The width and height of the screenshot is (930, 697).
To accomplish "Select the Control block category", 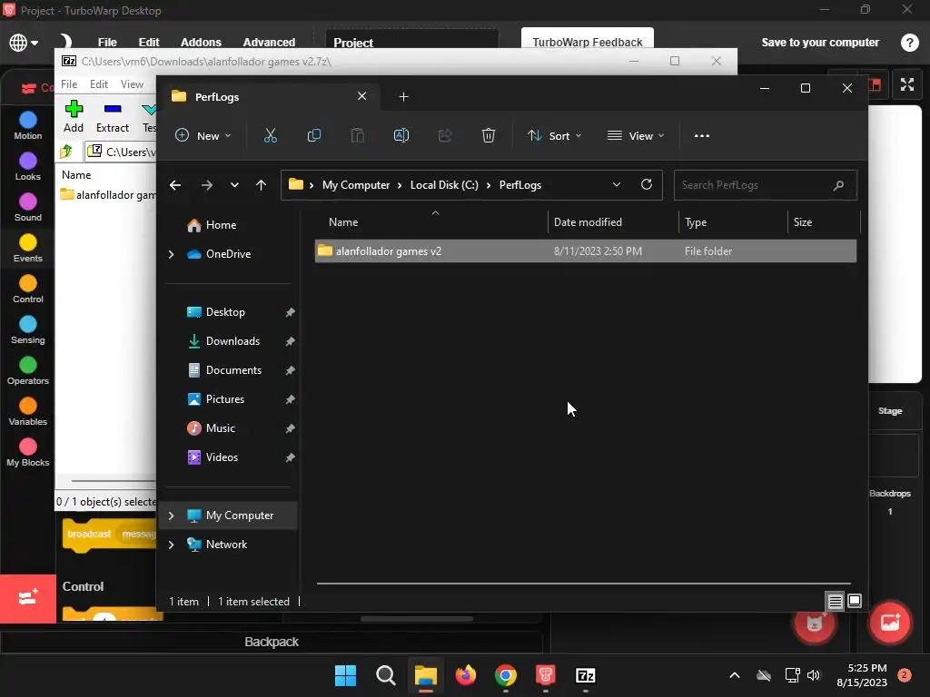I will (28, 290).
